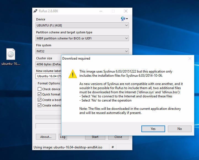Select the ubuntu-16 ISO desktop file icon
The image size is (199, 160).
click(11, 57)
